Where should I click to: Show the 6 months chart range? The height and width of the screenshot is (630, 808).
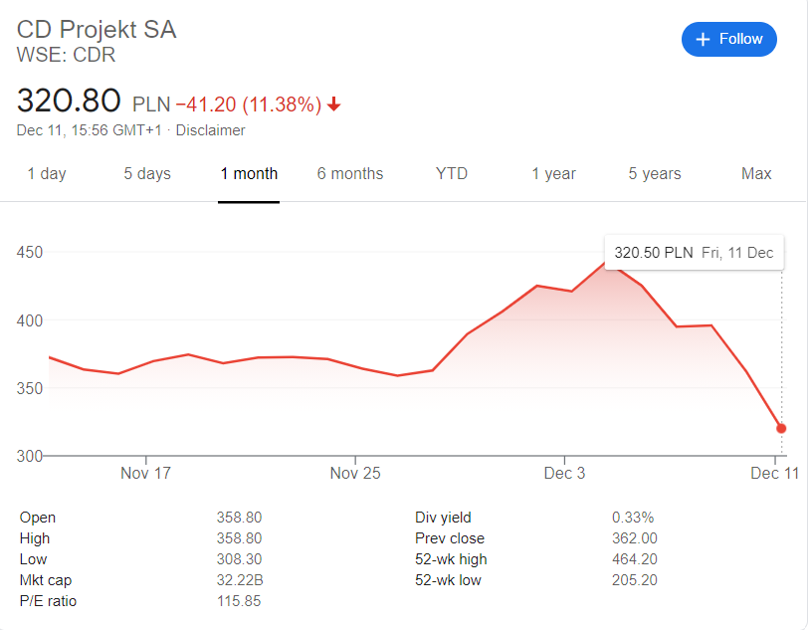(x=350, y=173)
